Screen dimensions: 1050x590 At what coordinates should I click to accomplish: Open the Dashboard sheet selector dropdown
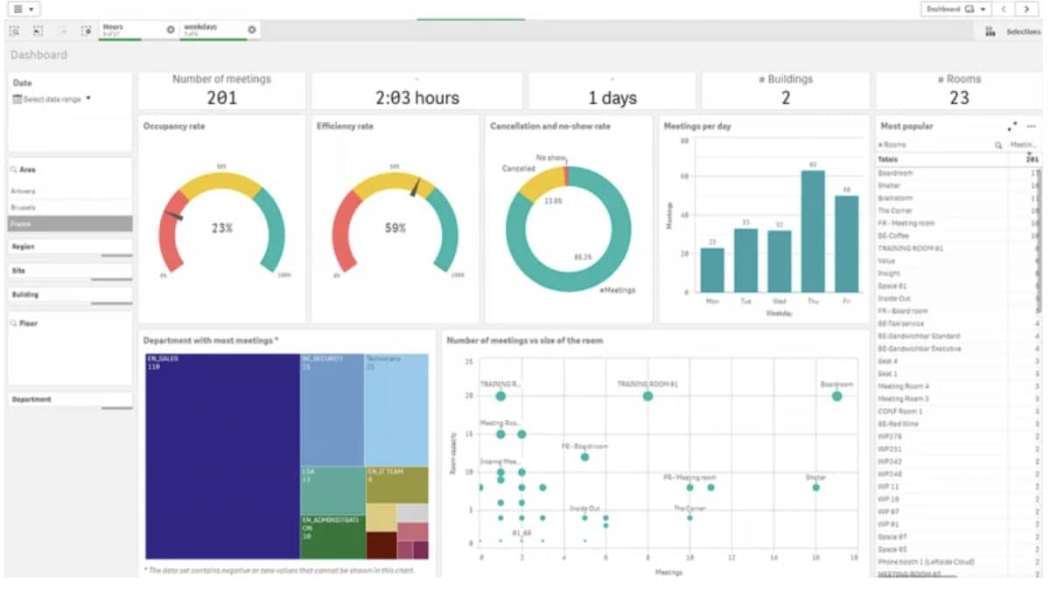pyautogui.click(x=955, y=9)
